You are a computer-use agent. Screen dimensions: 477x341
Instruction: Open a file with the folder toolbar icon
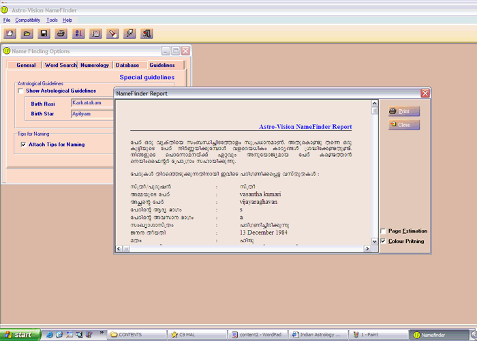click(x=27, y=33)
